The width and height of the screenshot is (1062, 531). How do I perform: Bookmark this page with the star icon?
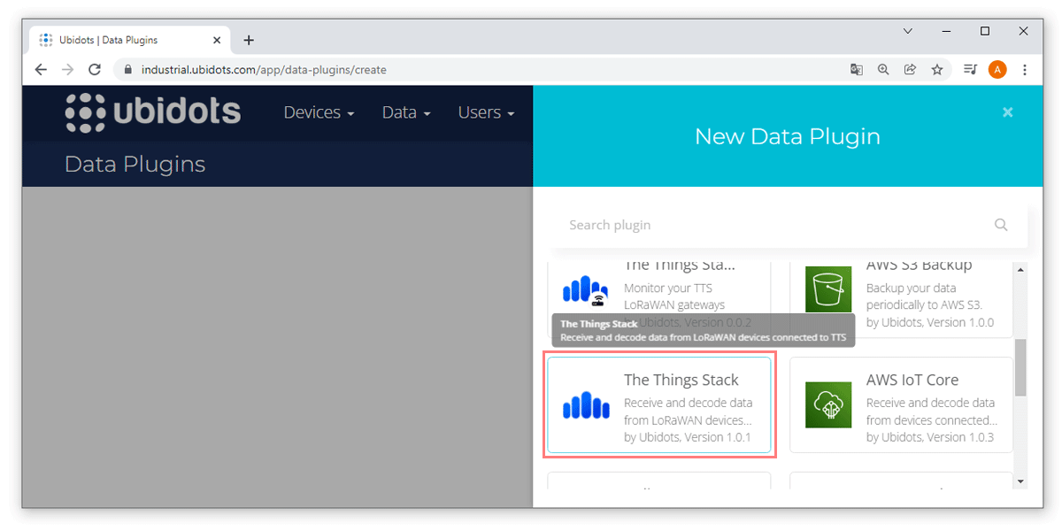coord(937,70)
